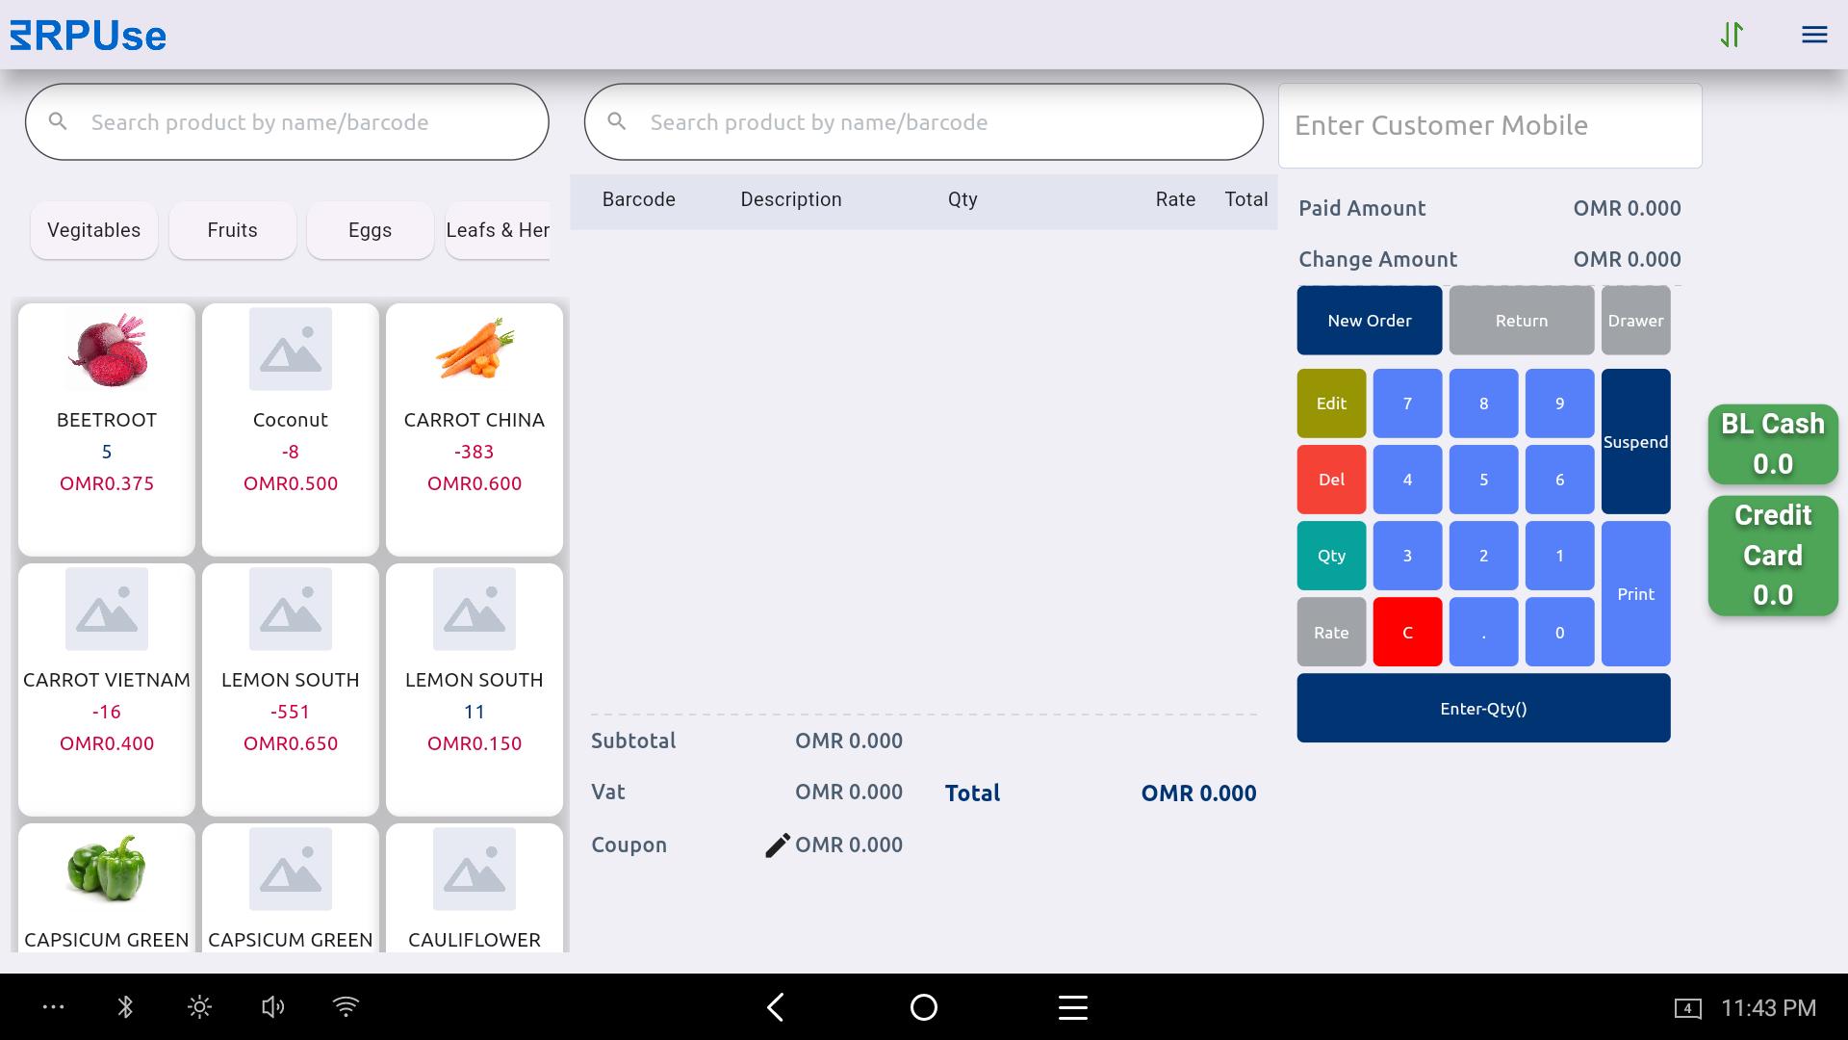The image size is (1848, 1040).
Task: Tap keypad digit 2
Action: click(1483, 556)
